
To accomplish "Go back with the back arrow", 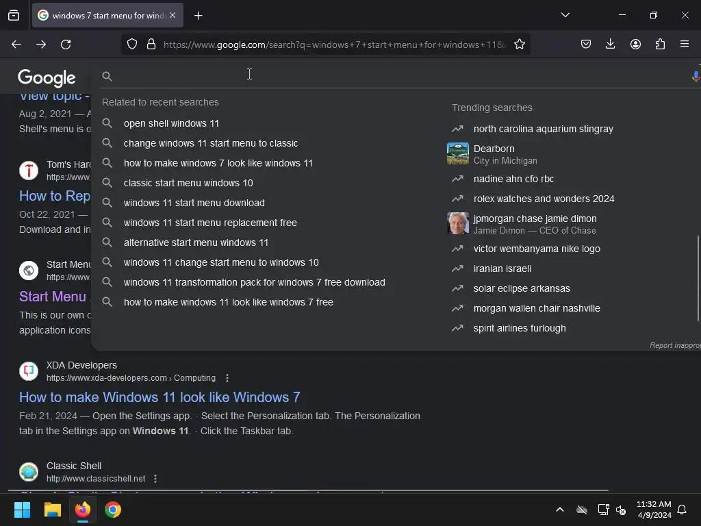I will click(16, 45).
